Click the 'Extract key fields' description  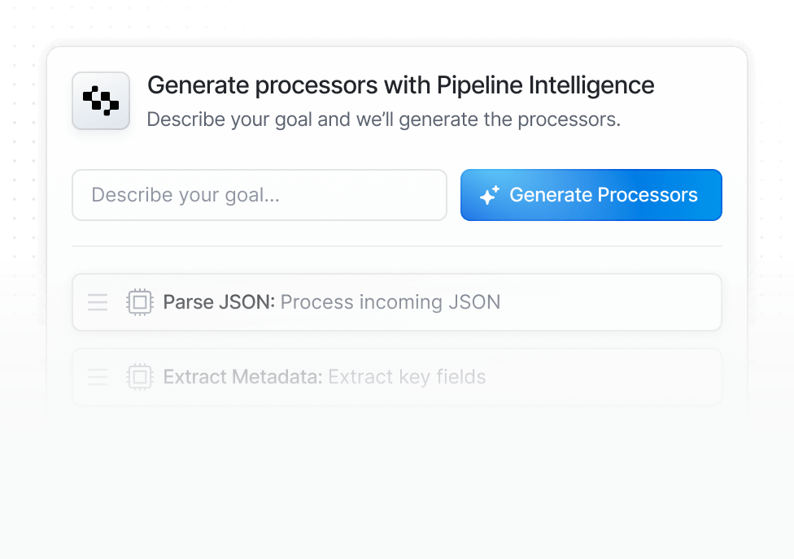(407, 377)
